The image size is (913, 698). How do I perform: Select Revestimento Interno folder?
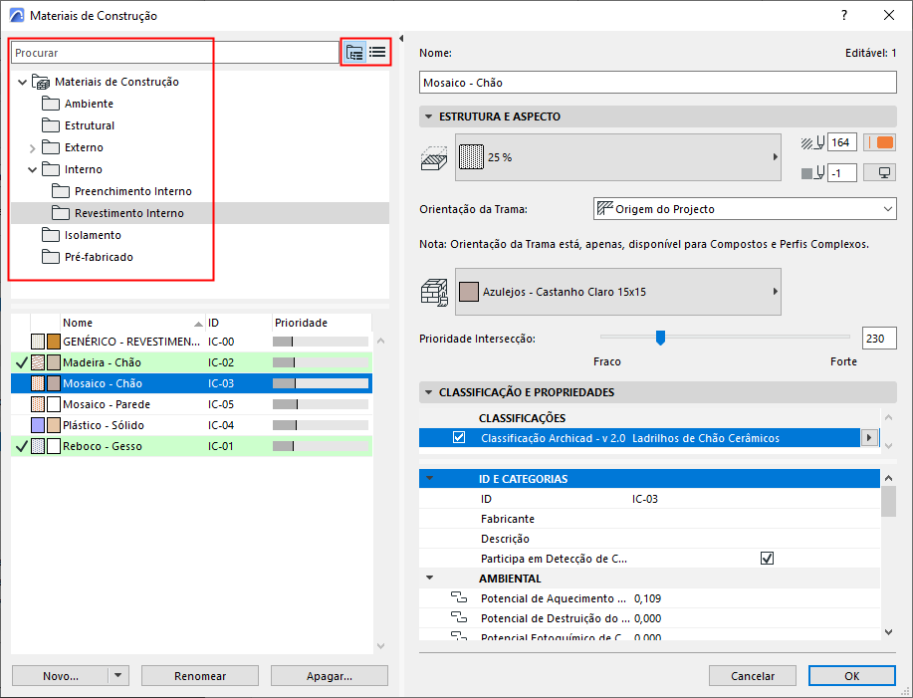coord(128,214)
